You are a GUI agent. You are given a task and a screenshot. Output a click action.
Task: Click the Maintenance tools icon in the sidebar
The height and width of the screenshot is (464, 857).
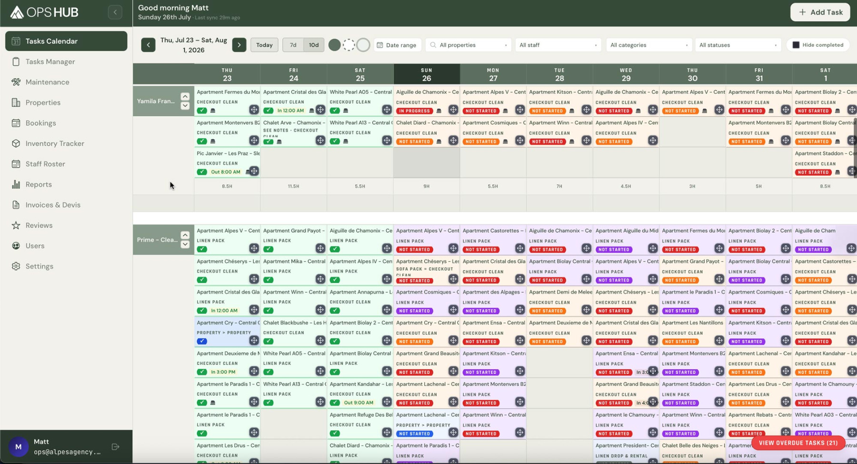coord(16,82)
